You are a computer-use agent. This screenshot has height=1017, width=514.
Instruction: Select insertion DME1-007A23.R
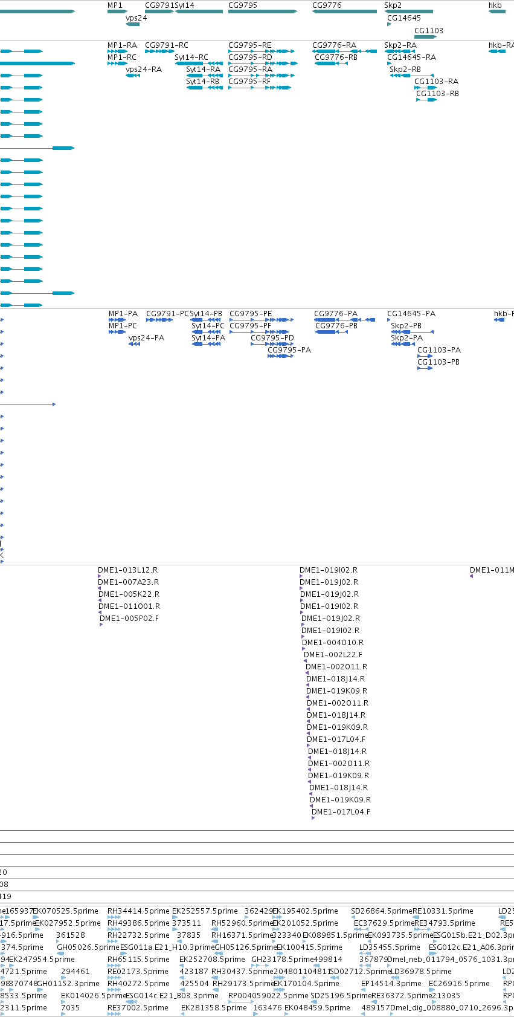pyautogui.click(x=128, y=582)
